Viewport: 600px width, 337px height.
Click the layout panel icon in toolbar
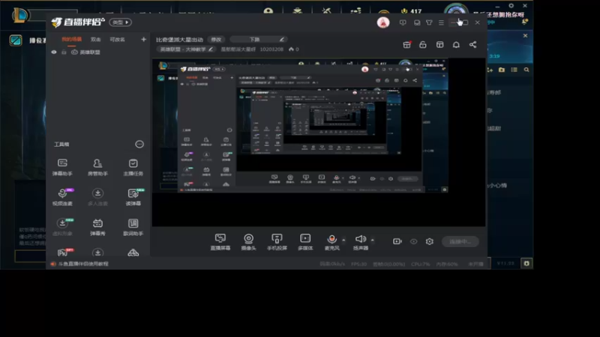[439, 45]
